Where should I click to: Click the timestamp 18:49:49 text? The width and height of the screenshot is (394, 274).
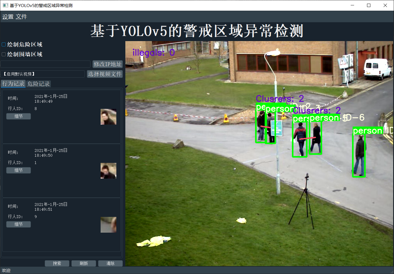tap(44, 101)
